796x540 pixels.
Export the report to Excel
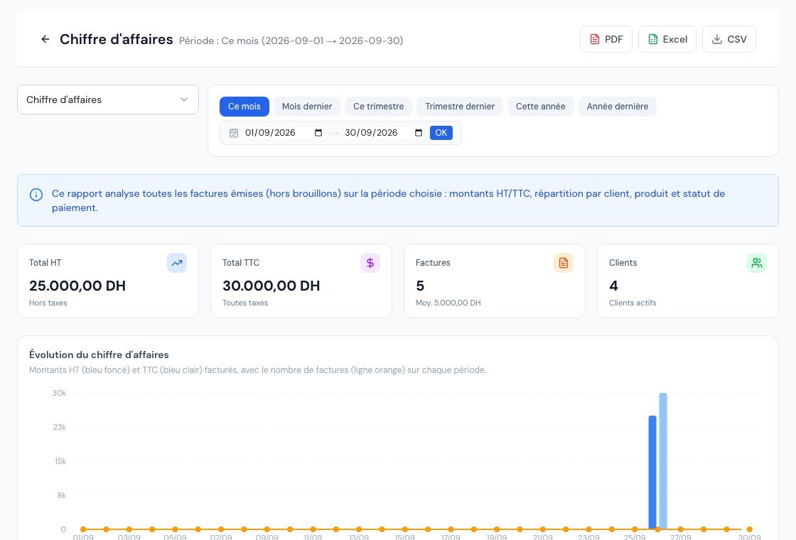click(667, 39)
